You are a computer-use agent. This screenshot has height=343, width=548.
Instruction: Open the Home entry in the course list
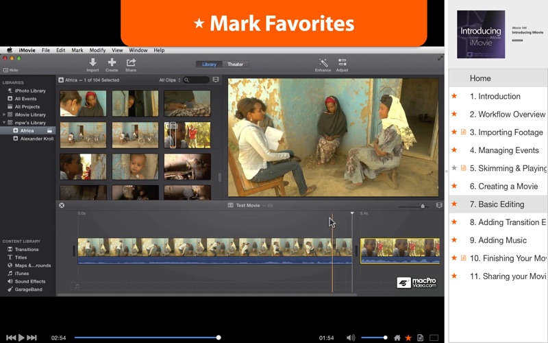pos(499,78)
